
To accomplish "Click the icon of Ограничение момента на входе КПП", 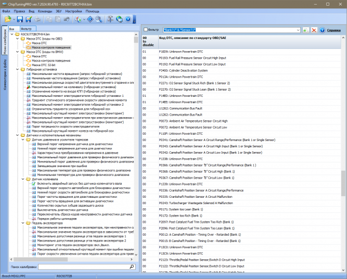I will click(x=29, y=91).
